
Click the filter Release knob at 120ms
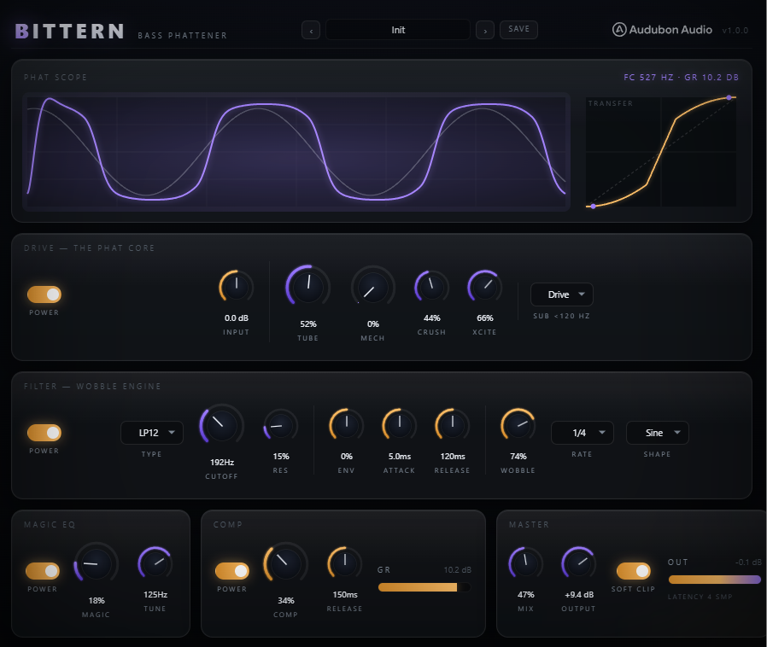453,426
